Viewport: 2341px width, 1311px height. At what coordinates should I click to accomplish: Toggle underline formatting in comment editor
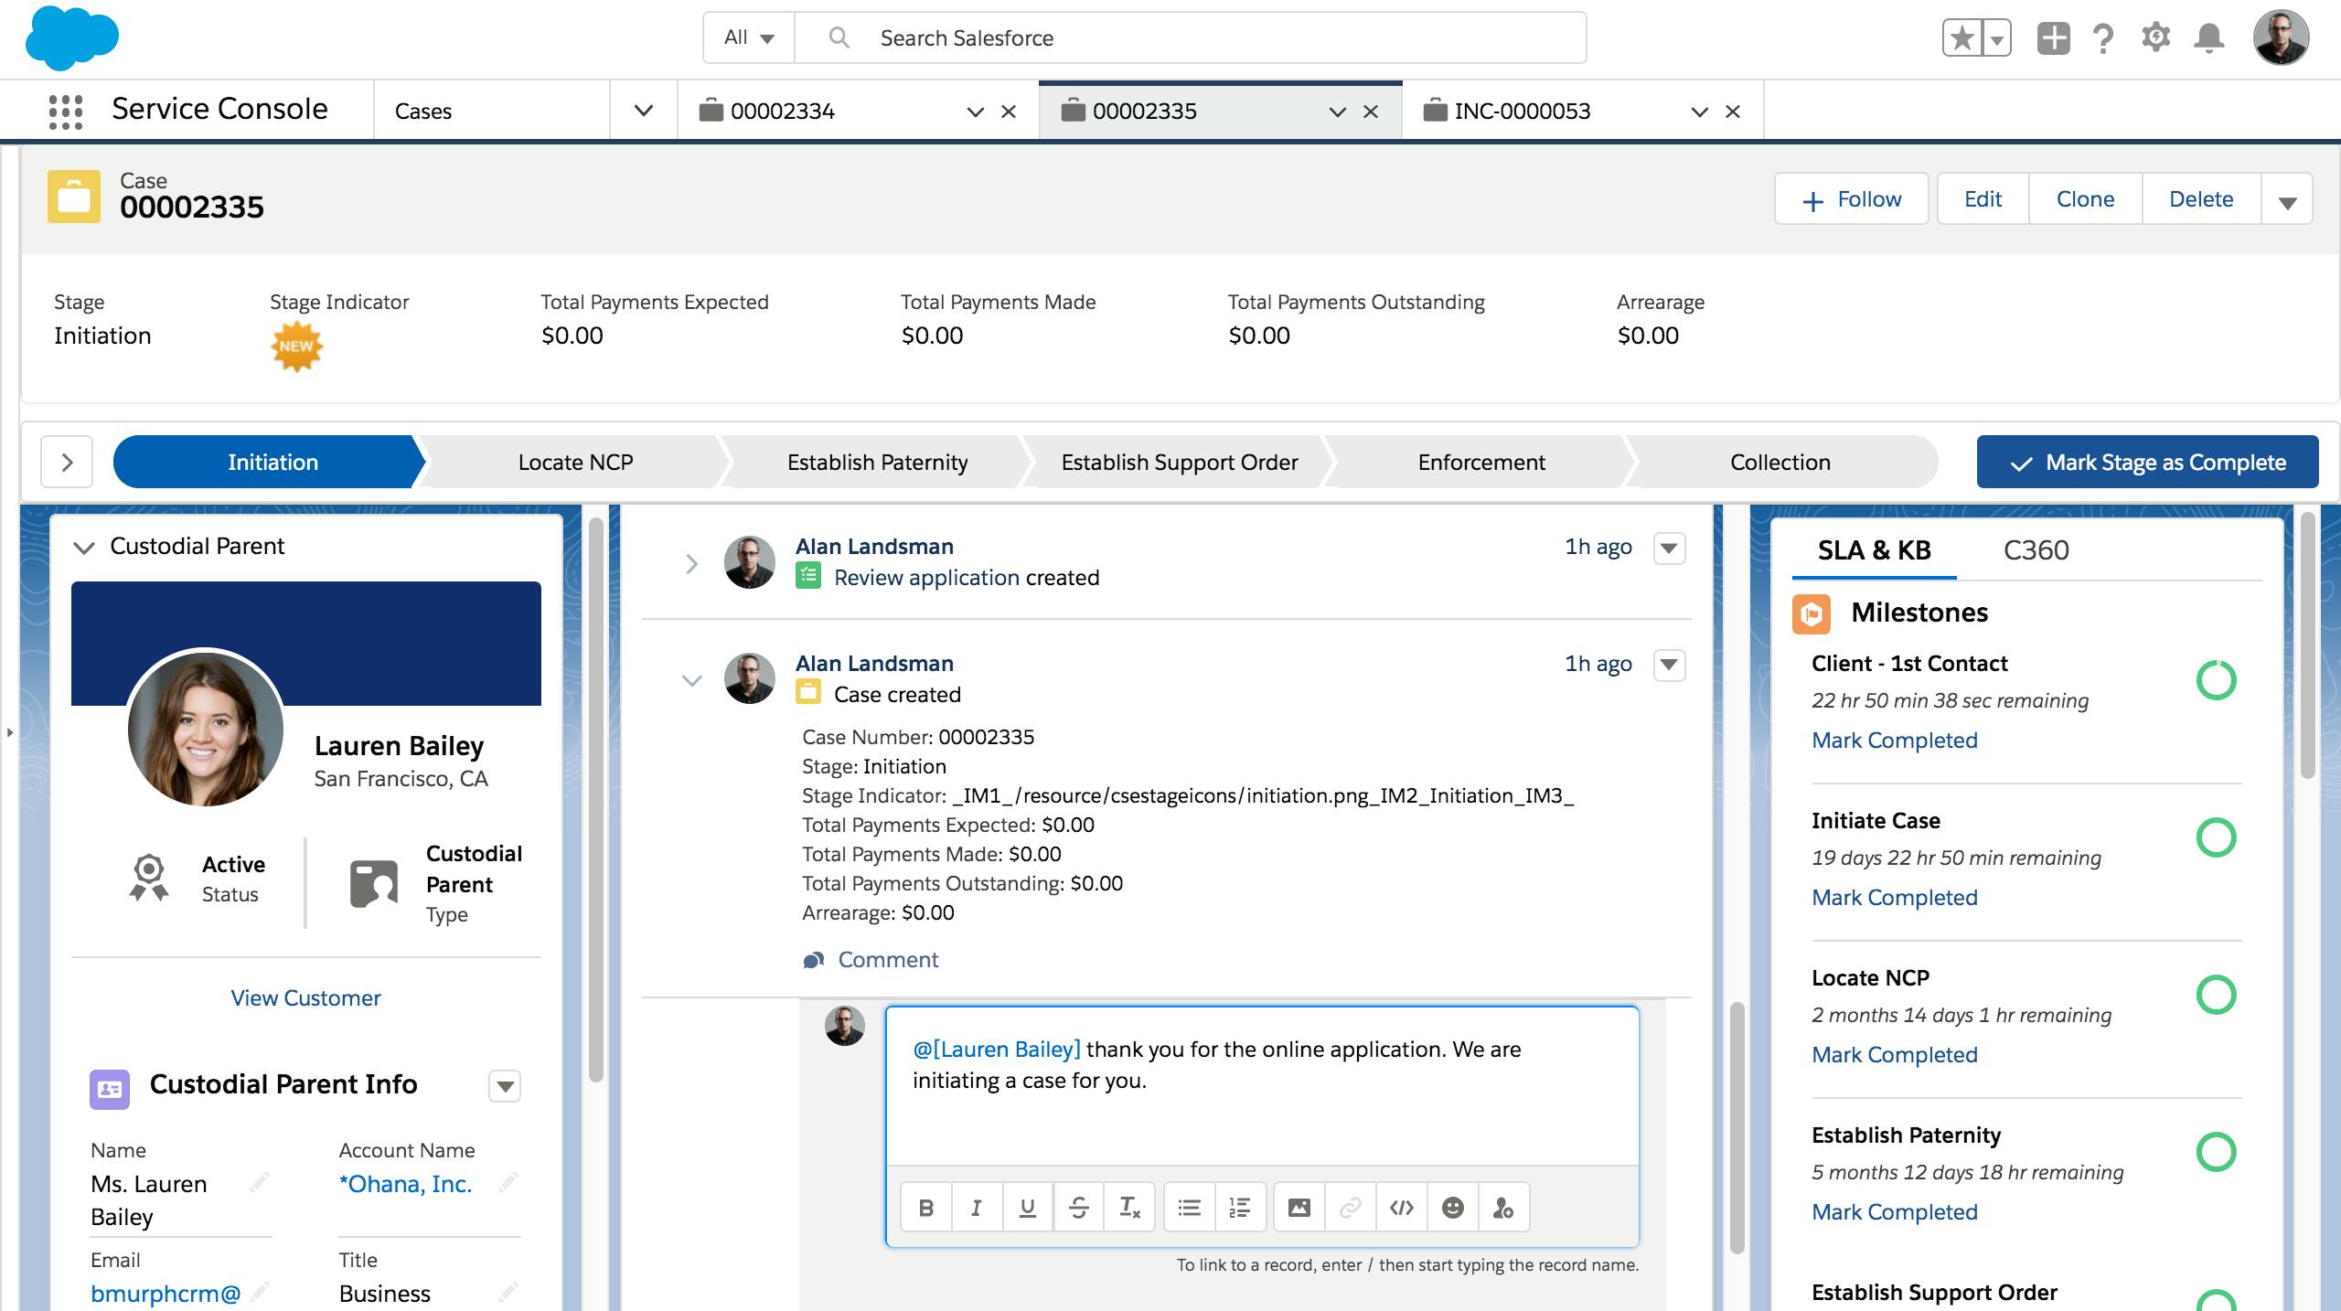tap(1027, 1208)
